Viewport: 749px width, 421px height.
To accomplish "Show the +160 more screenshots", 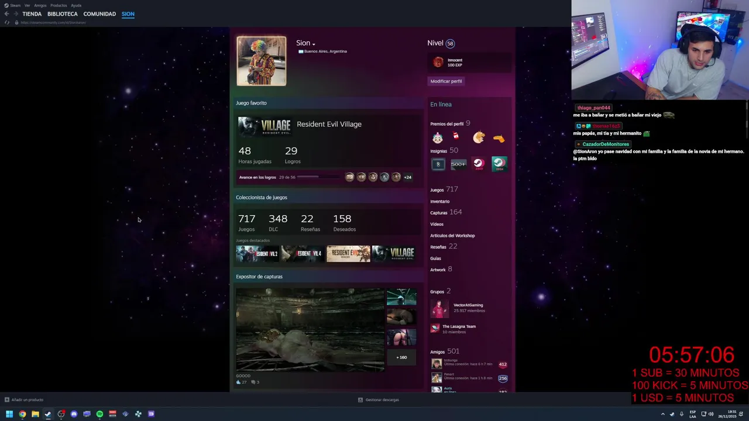I will 401,357.
